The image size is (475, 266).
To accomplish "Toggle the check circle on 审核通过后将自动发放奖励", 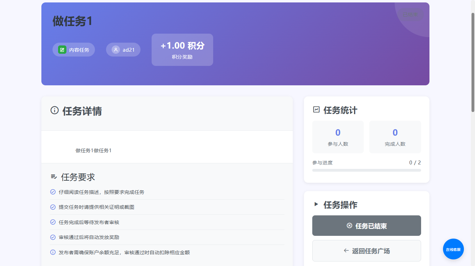I will [53, 237].
